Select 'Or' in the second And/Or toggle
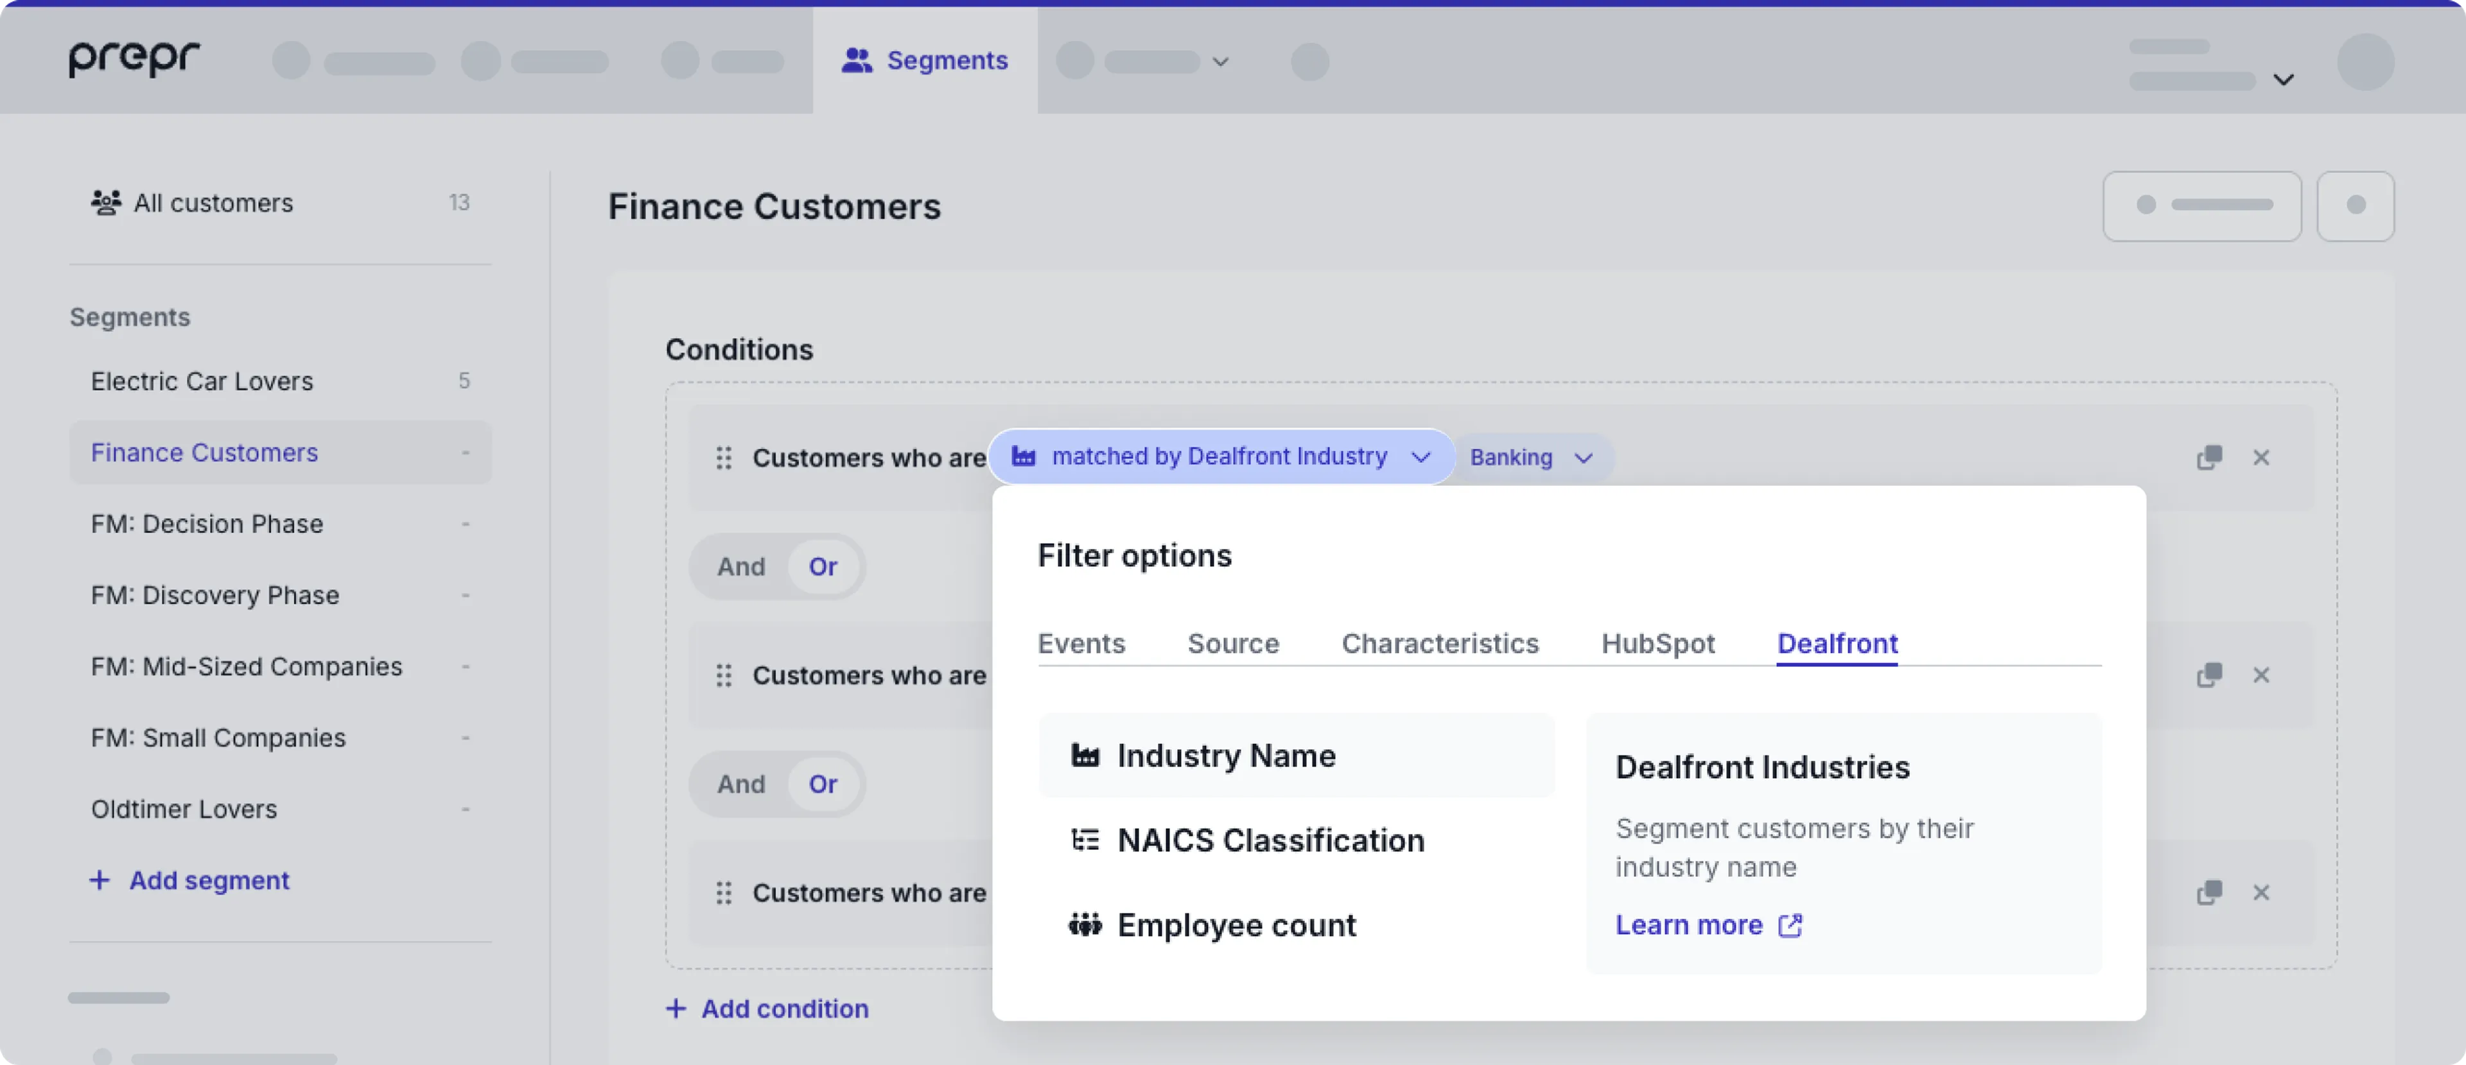 [822, 784]
